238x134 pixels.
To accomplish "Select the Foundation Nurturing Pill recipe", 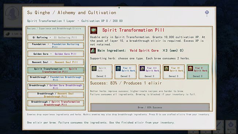I will click(56, 45).
